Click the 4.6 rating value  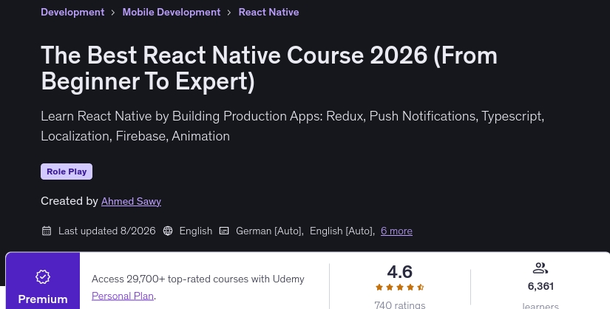click(400, 271)
